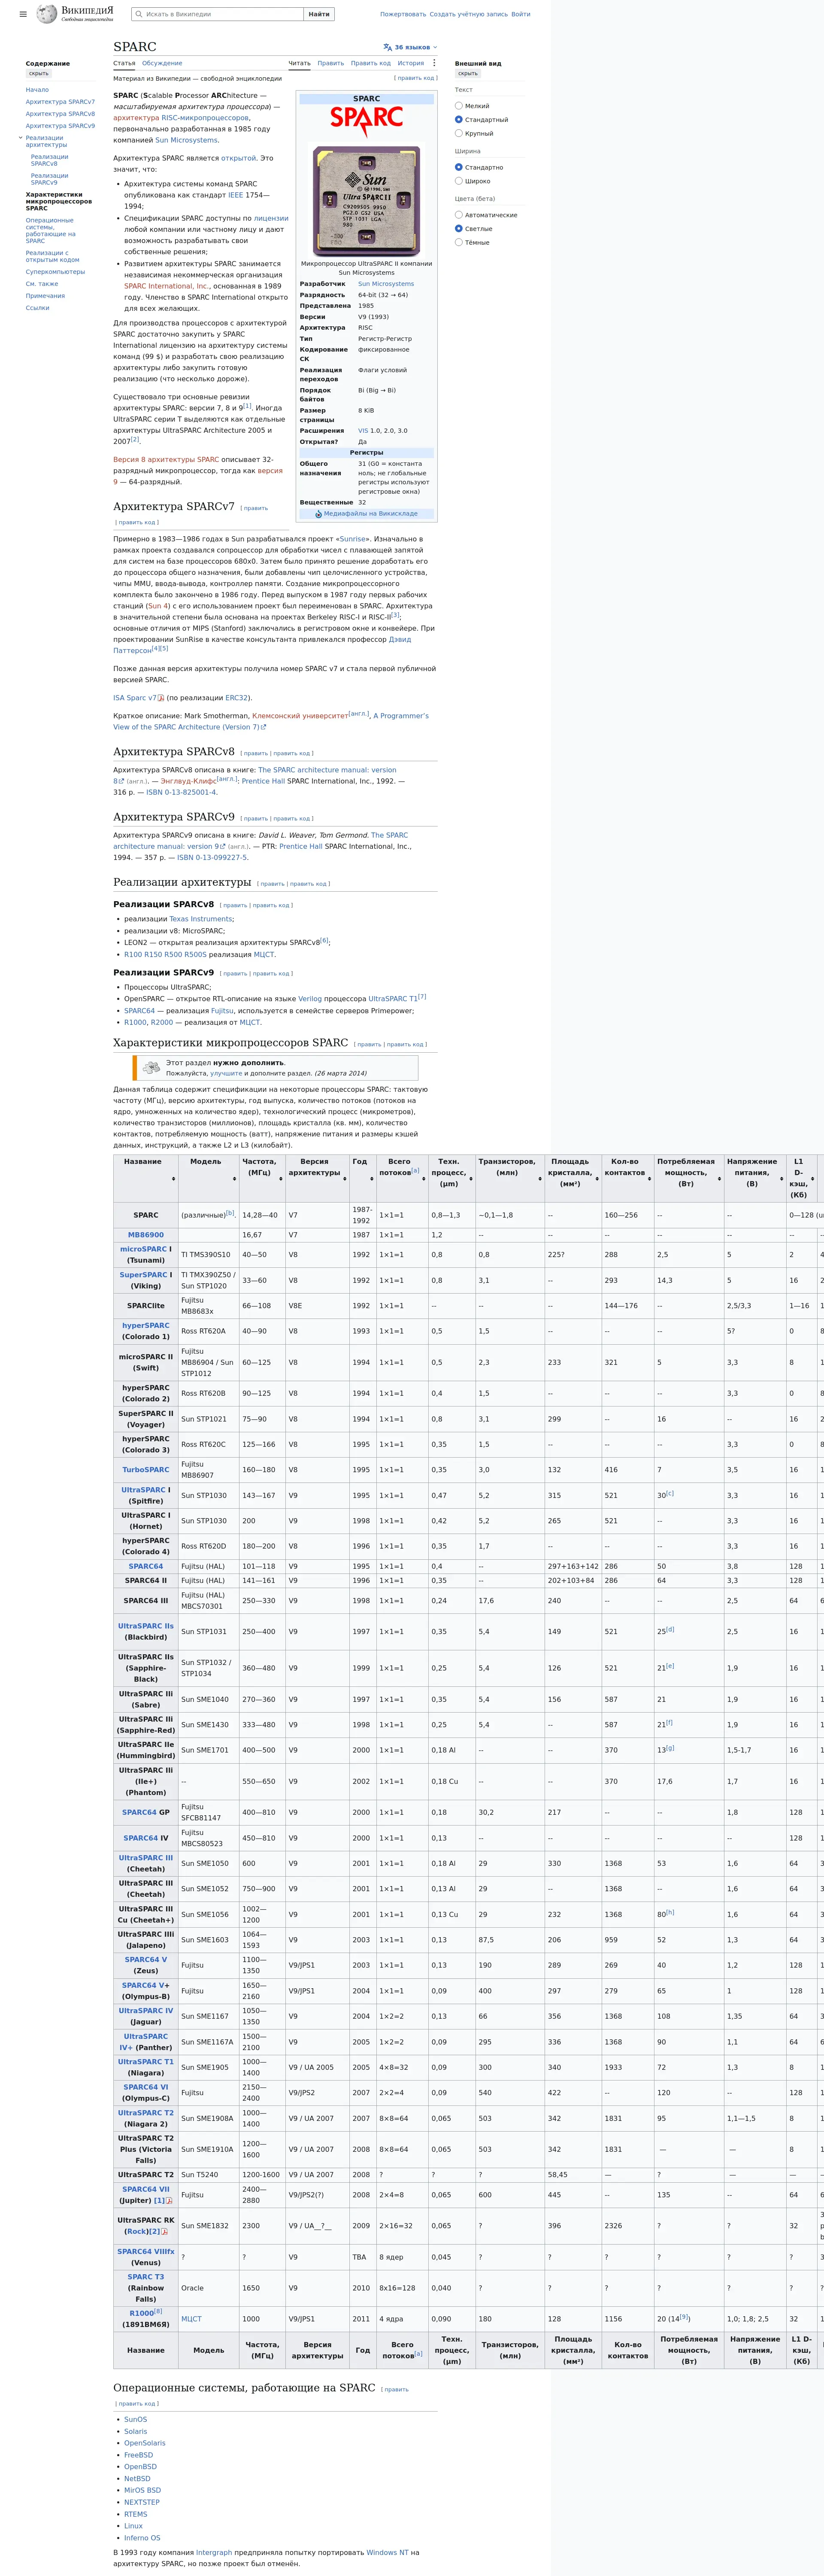Click Commons icon by Медиафайлы на Викискладе
This screenshot has width=824, height=2576.
(x=318, y=514)
